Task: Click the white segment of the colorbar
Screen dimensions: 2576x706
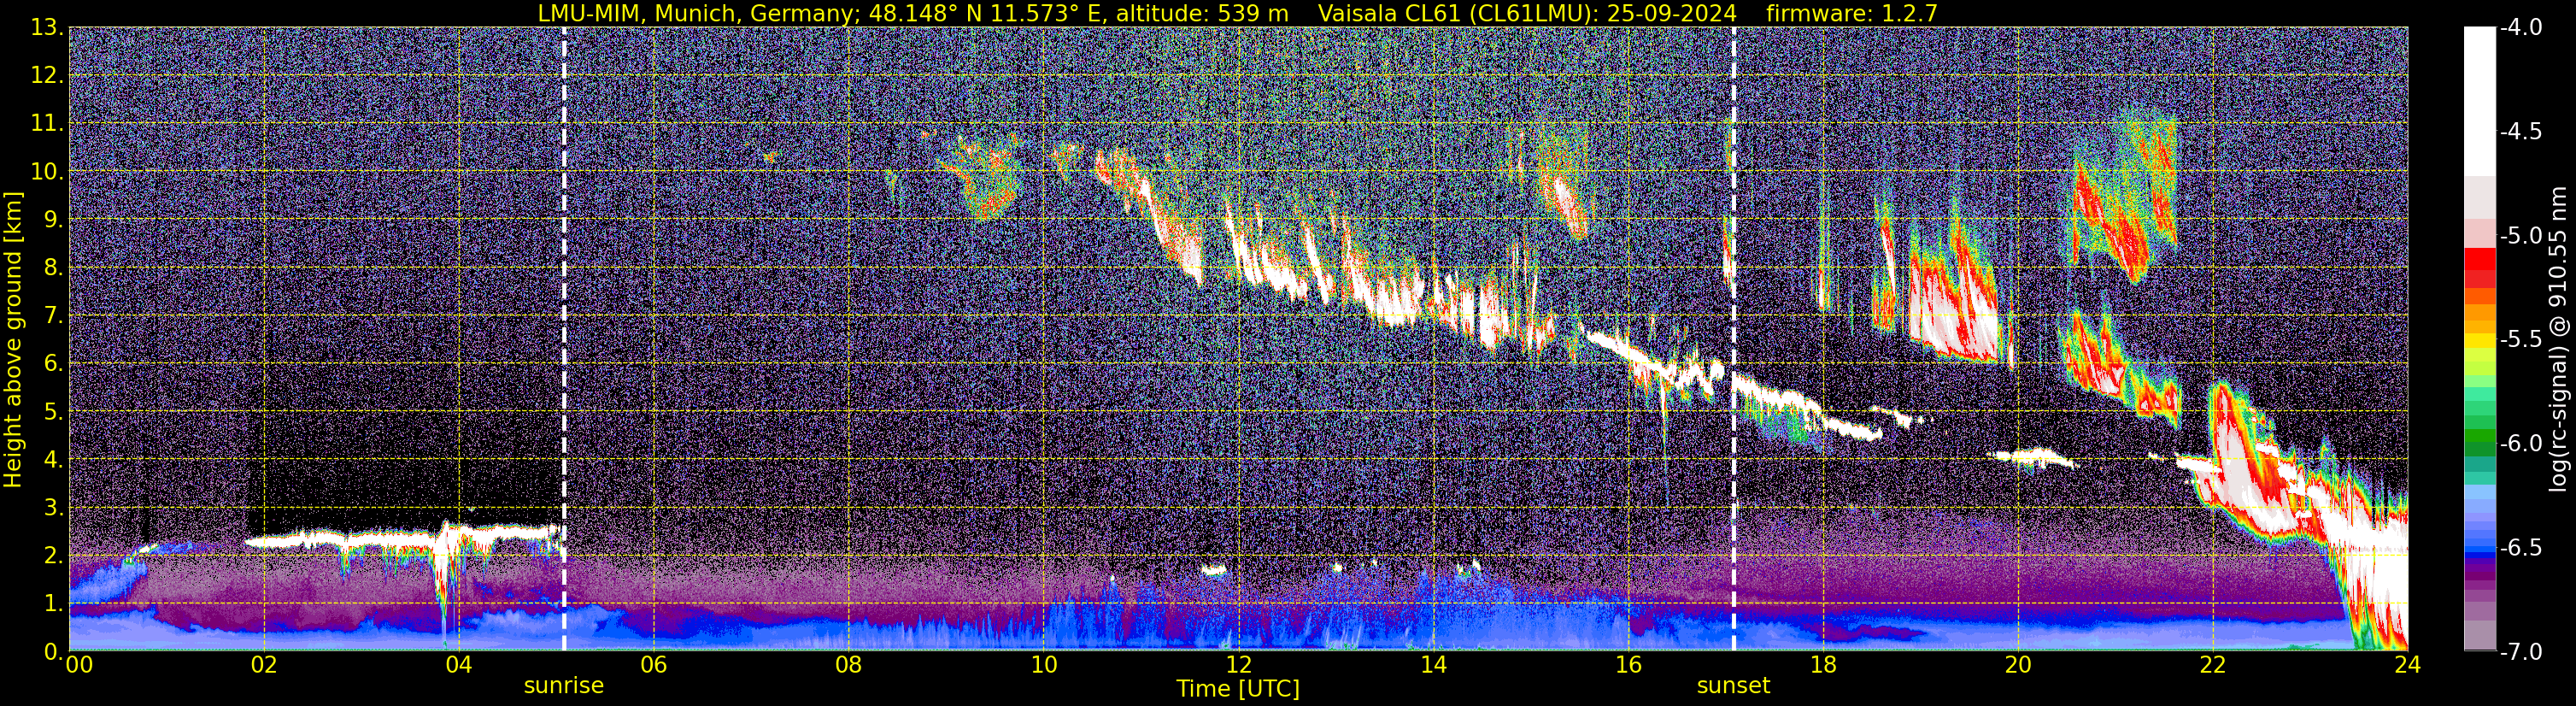Action: 2479,101
